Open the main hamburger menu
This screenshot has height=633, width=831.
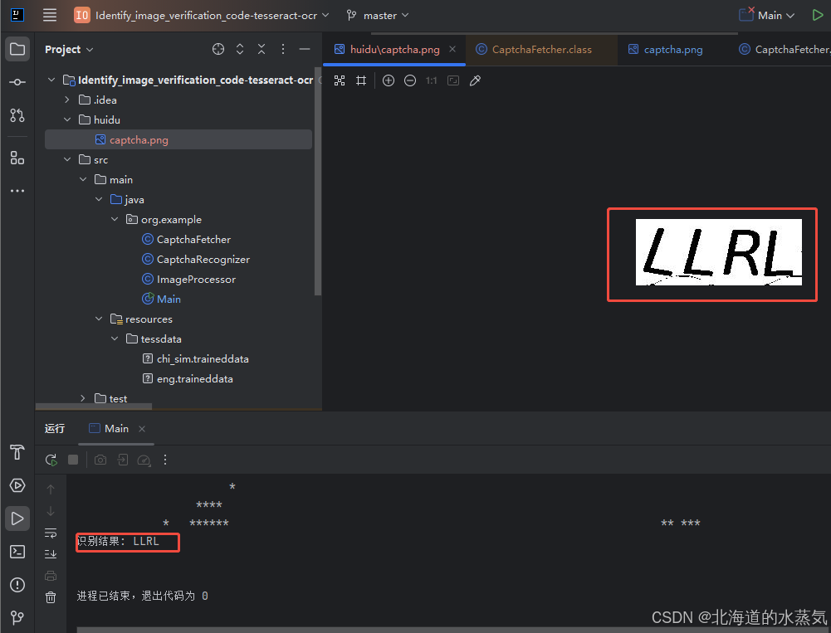(49, 15)
